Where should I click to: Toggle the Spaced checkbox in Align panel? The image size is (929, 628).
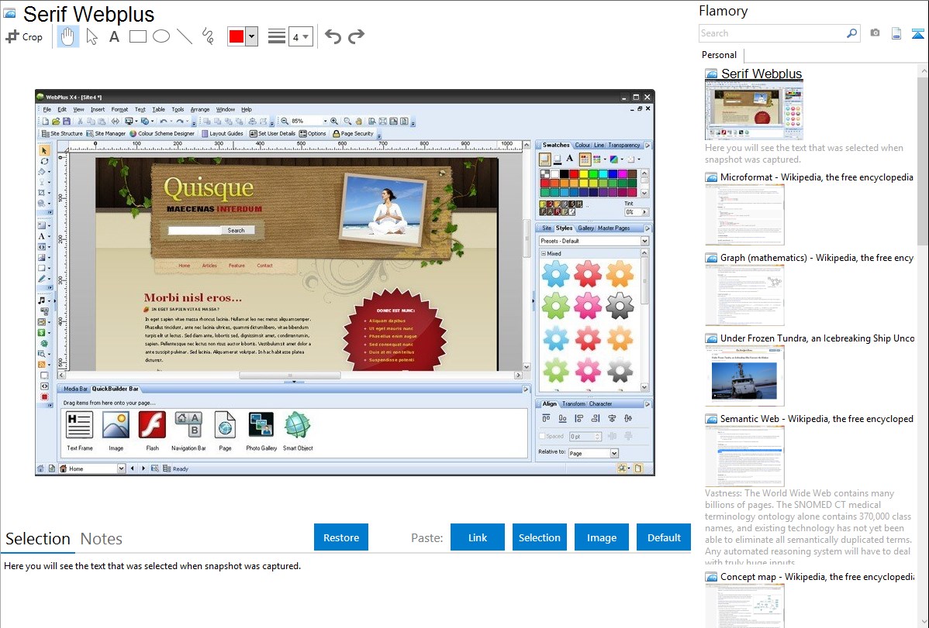coord(542,436)
